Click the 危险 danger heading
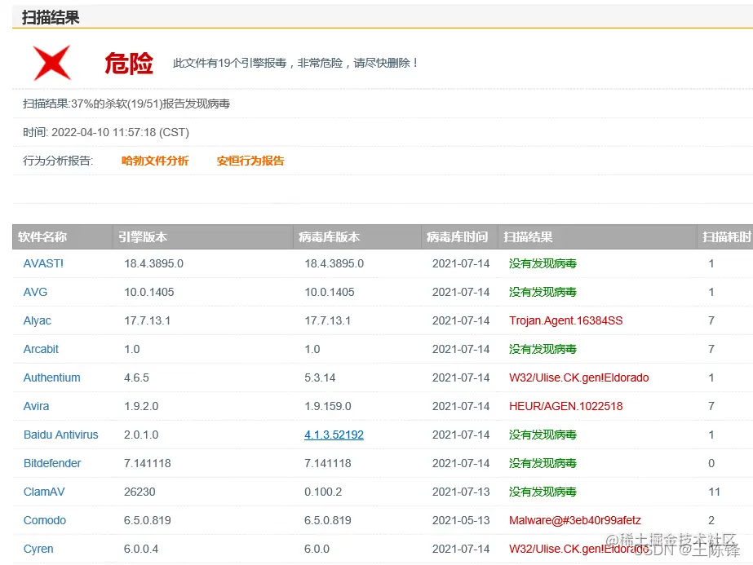The height and width of the screenshot is (565, 753). tap(129, 64)
